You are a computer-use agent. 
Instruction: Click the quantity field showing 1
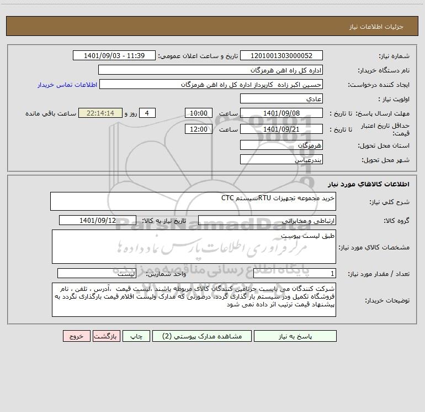295,273
